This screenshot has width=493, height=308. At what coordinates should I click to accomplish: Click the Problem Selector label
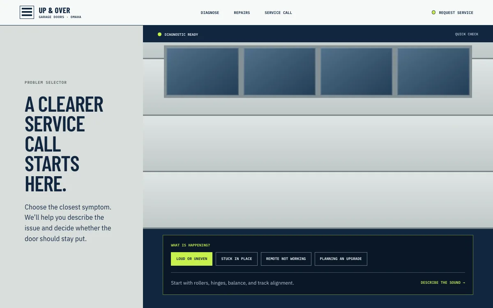[46, 83]
